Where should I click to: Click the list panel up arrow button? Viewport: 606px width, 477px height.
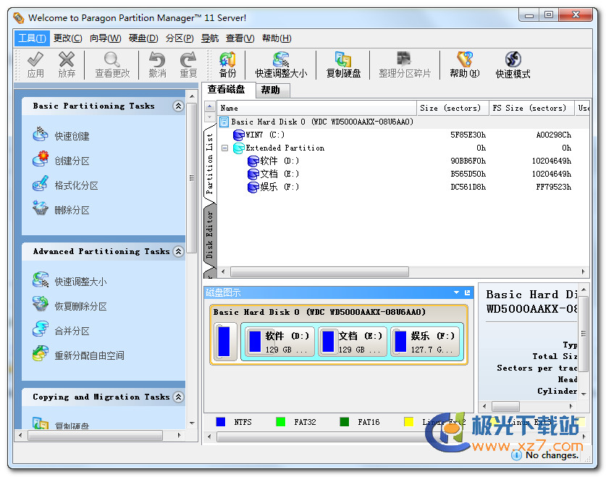209,106
